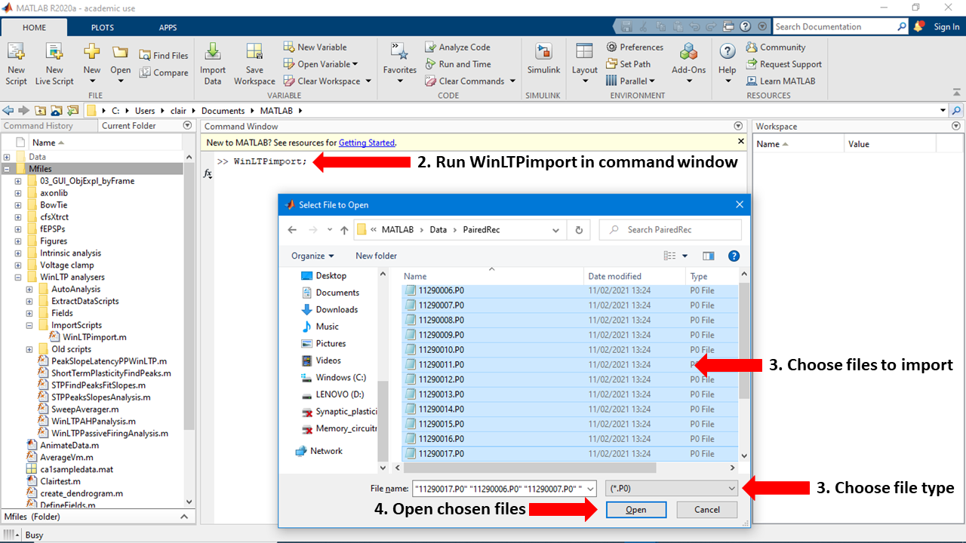Open Command Window actions menu button

coord(738,126)
